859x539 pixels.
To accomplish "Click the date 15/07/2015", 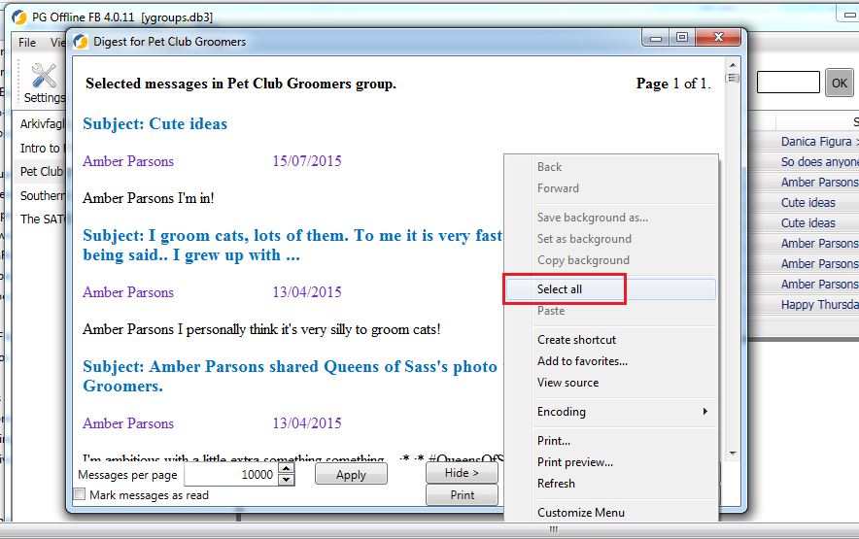I will click(307, 161).
